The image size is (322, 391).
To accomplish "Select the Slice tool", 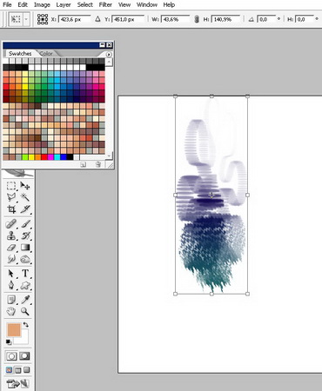I will pos(25,209).
